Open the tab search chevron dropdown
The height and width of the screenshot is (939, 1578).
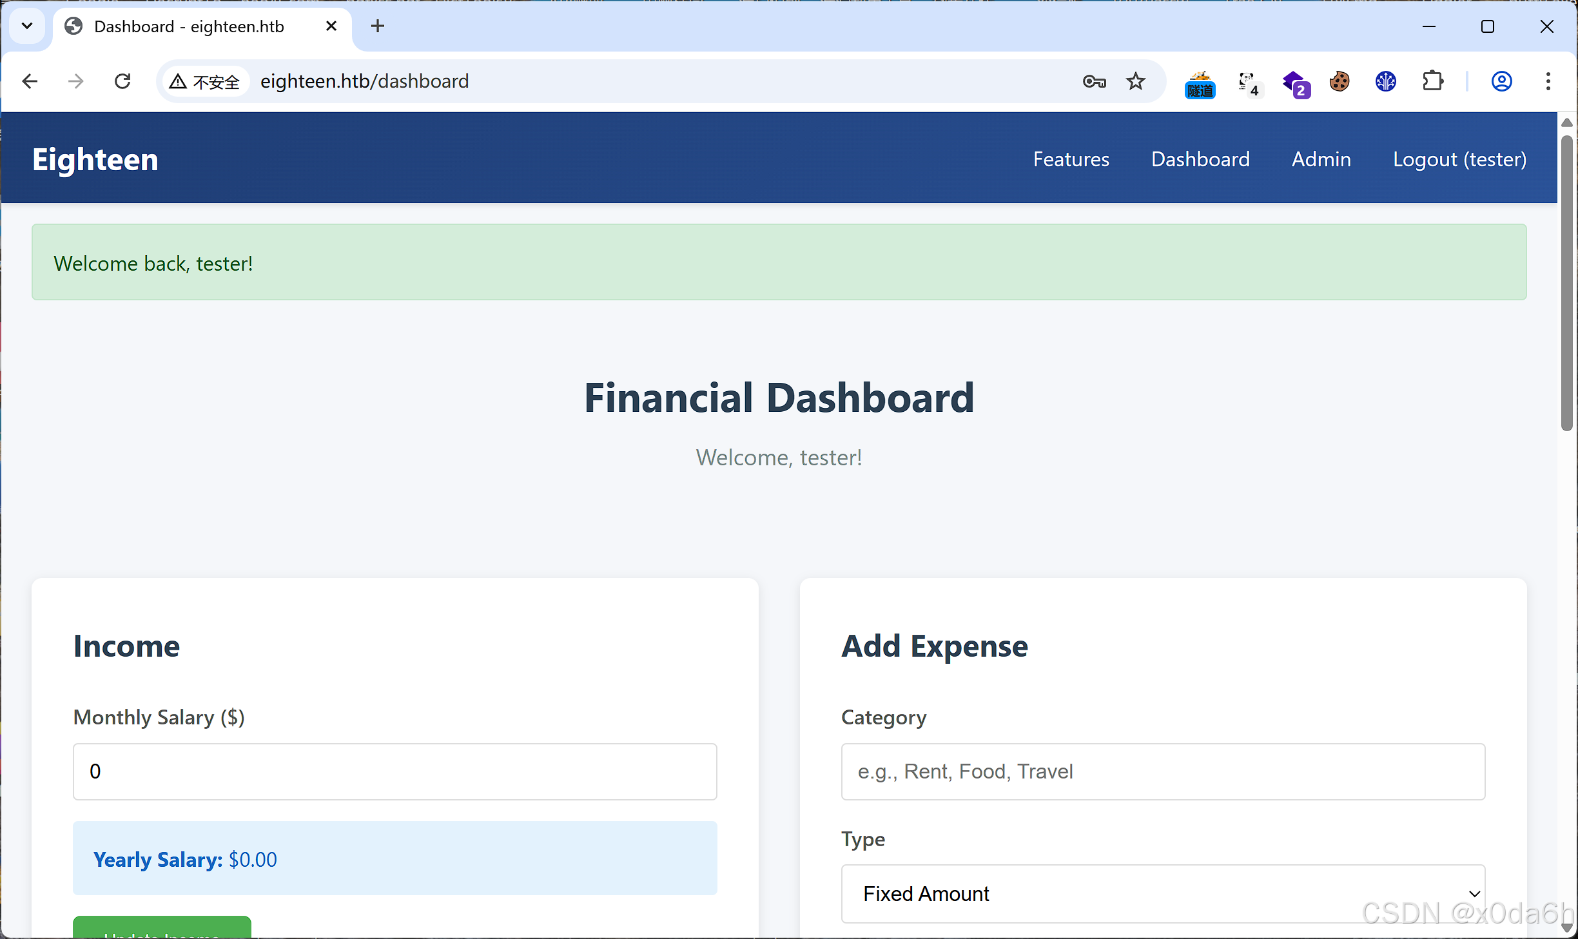coord(27,26)
